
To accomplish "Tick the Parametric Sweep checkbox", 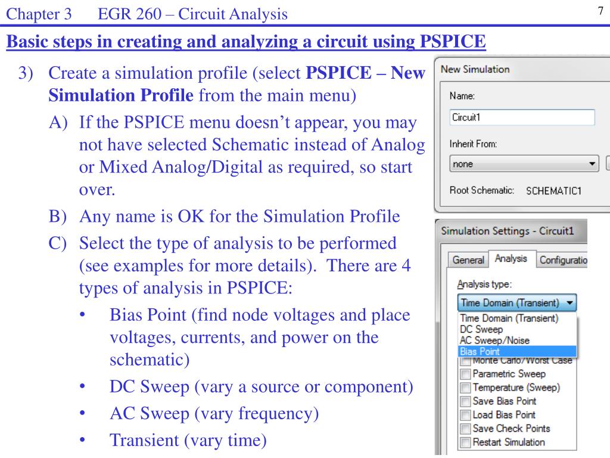I will [465, 375].
